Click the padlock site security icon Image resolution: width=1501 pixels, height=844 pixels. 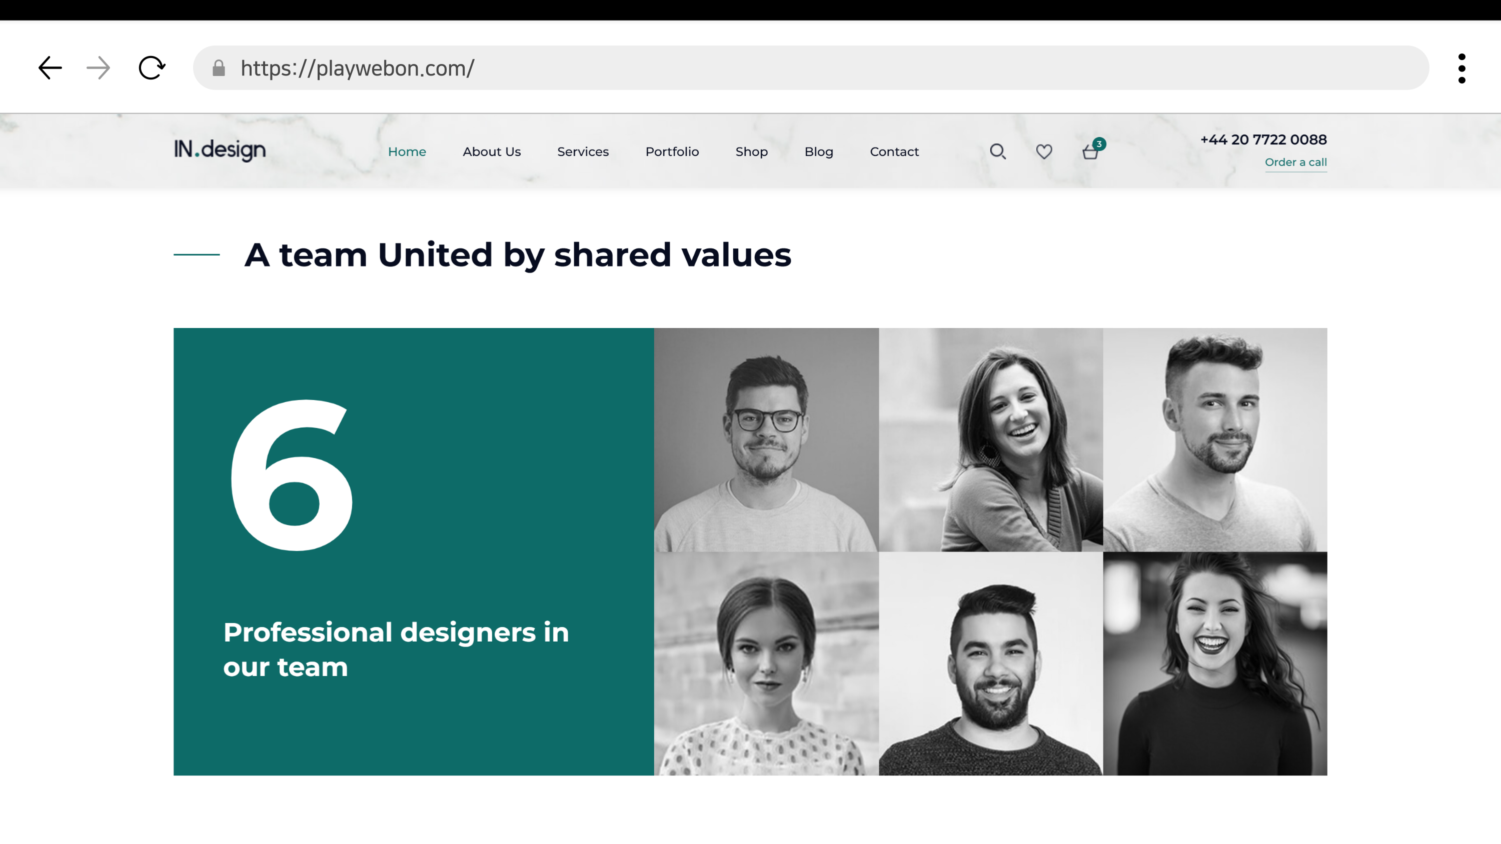click(x=219, y=68)
